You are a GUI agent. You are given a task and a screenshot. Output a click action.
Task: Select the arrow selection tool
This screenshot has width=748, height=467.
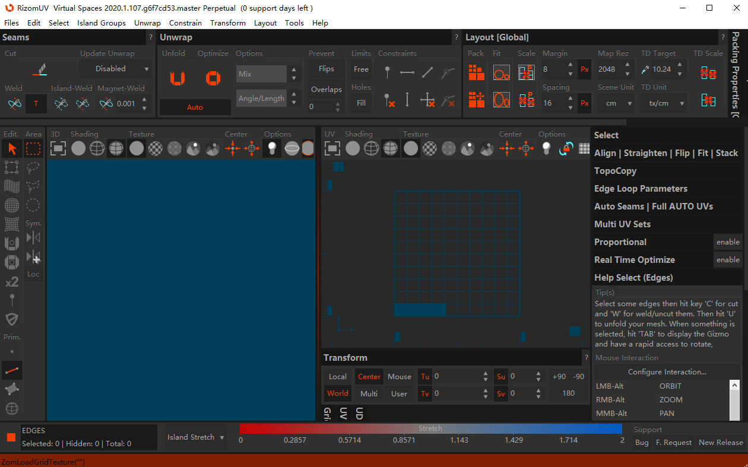coord(12,148)
